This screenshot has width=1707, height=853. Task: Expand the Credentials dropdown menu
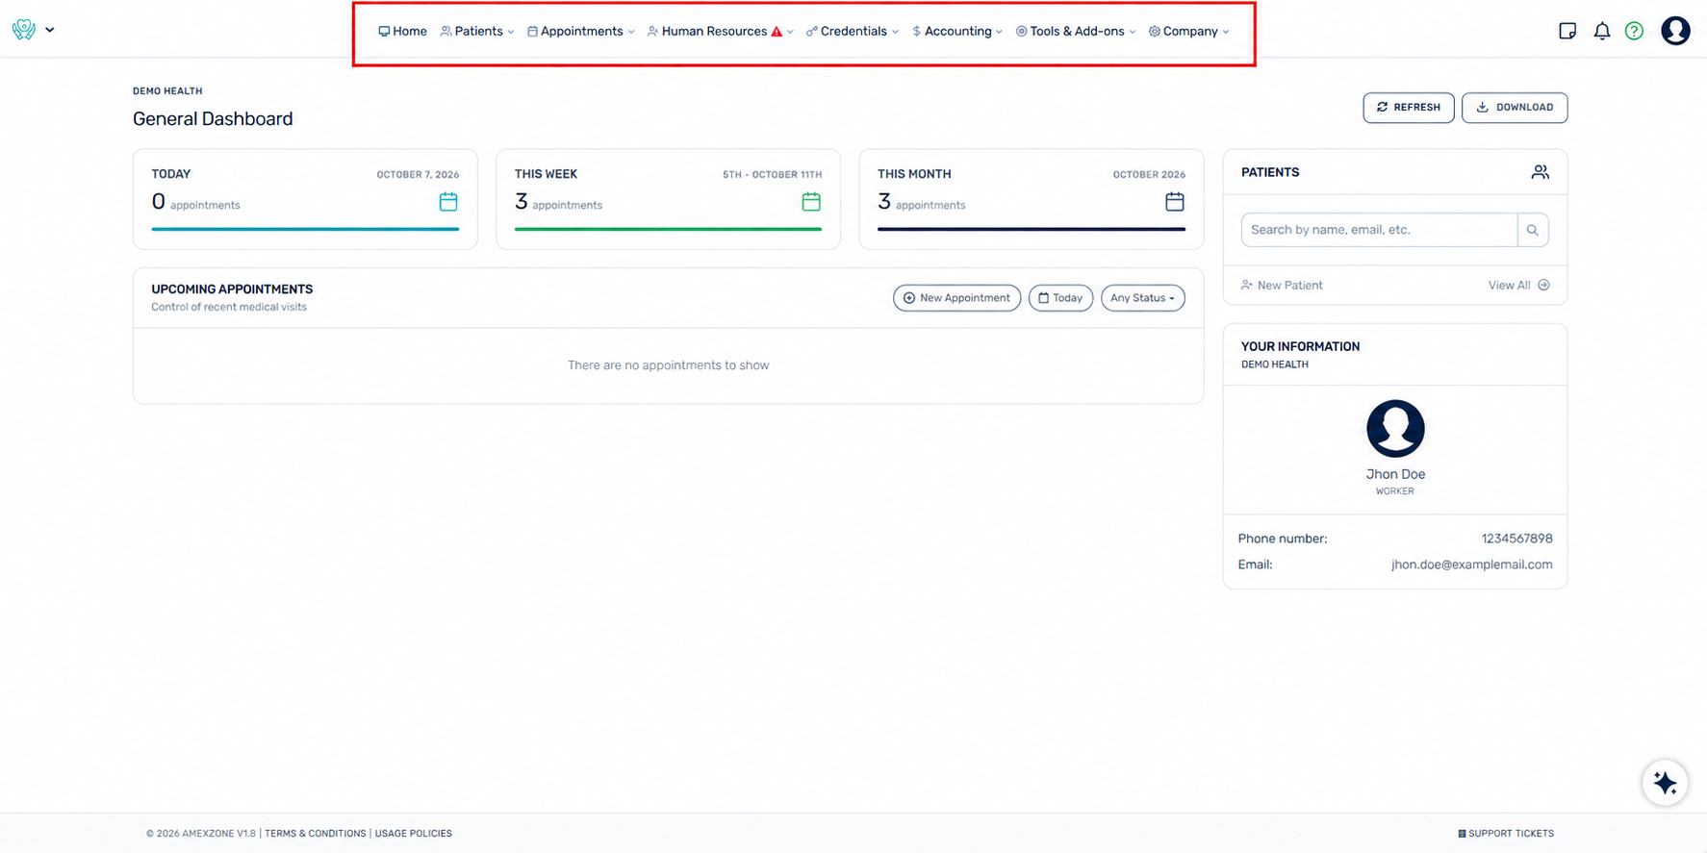853,32
